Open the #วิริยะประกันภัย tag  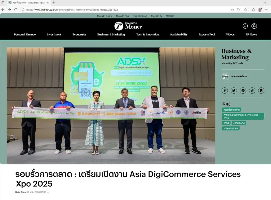tap(231, 128)
